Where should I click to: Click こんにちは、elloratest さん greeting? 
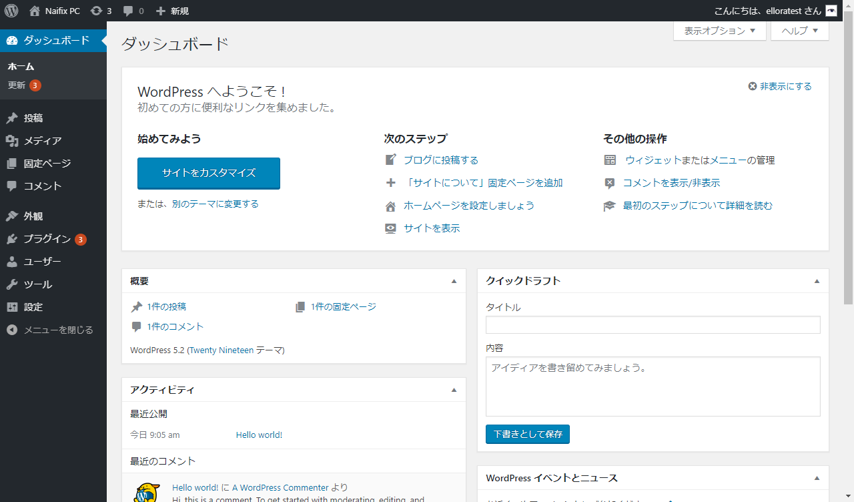[x=768, y=11]
